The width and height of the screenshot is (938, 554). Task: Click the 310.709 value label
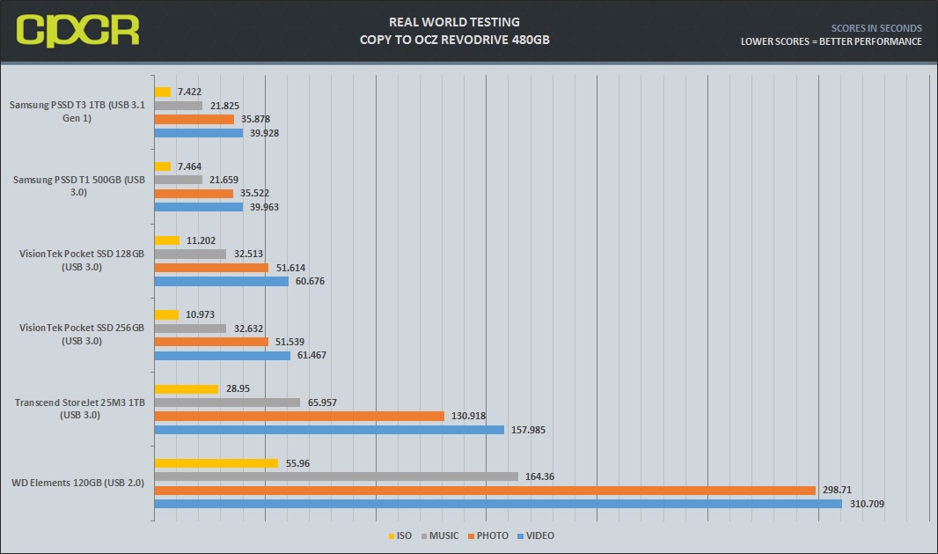point(867,505)
